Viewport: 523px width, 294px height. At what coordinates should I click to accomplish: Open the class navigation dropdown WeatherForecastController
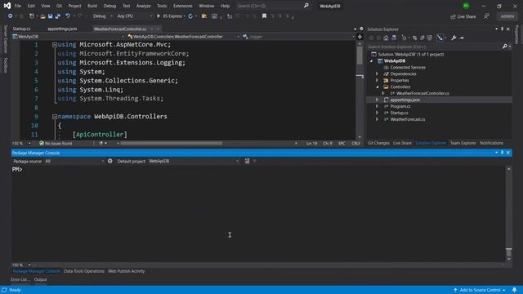(x=183, y=37)
